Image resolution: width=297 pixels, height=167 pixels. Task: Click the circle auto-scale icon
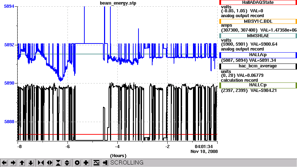click(77, 163)
